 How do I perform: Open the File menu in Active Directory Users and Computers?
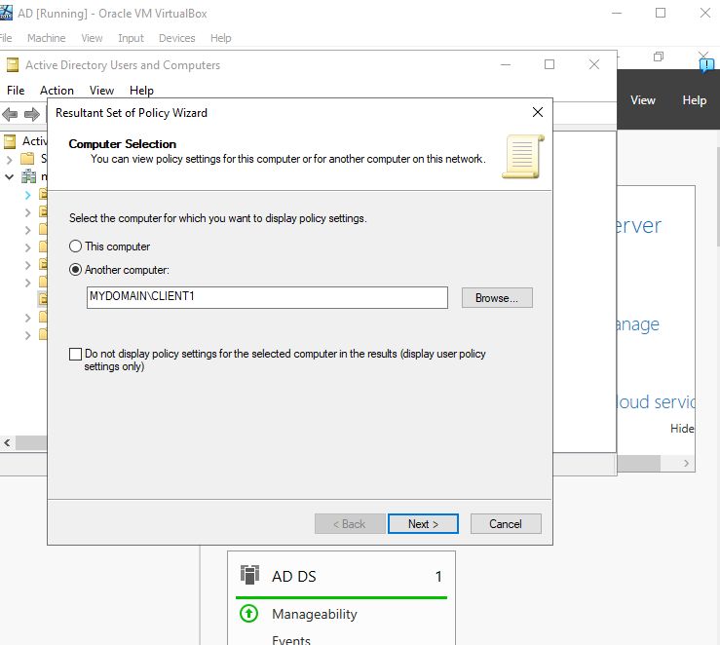tap(16, 90)
